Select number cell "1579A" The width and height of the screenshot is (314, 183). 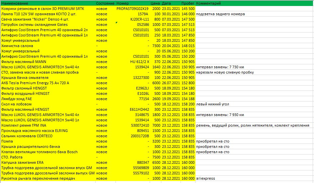(132, 14)
